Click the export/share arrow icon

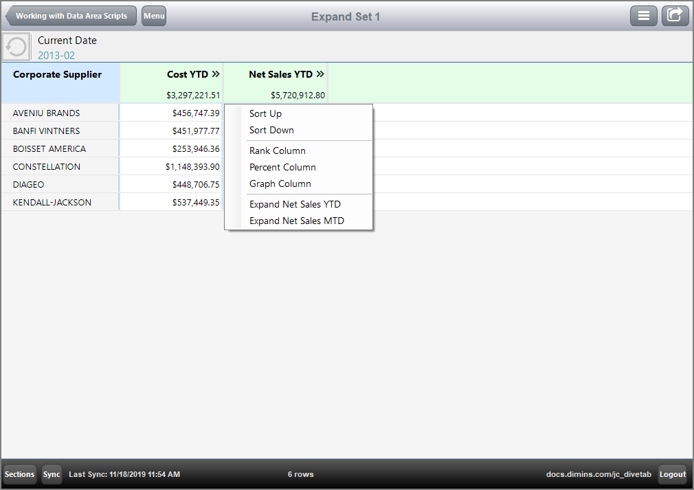(675, 15)
